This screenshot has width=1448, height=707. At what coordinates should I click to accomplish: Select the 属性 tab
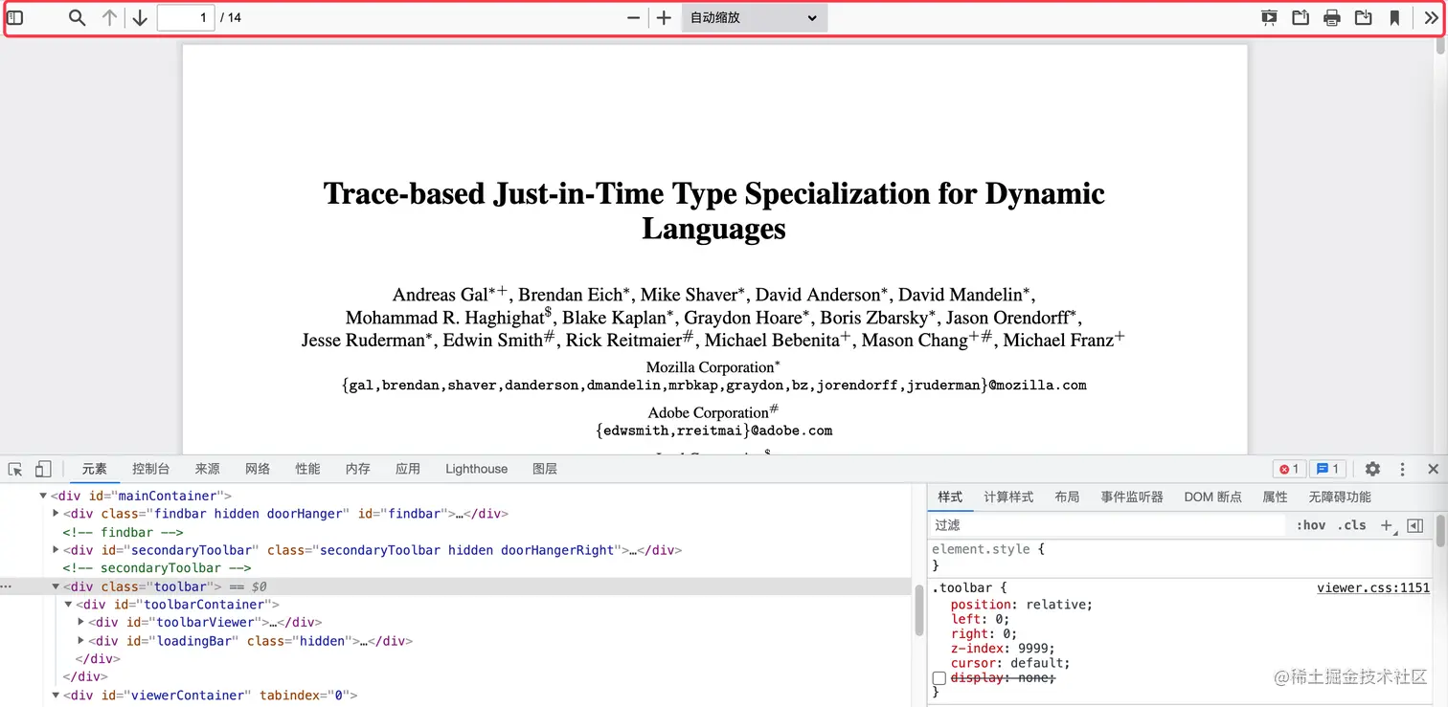(x=1275, y=497)
